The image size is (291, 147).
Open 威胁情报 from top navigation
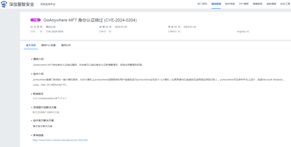271,4
